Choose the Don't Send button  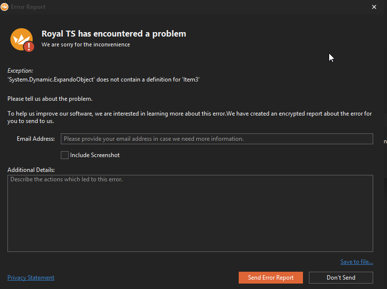(x=341, y=278)
